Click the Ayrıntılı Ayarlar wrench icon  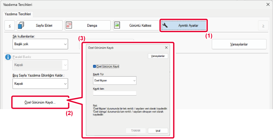point(165,25)
